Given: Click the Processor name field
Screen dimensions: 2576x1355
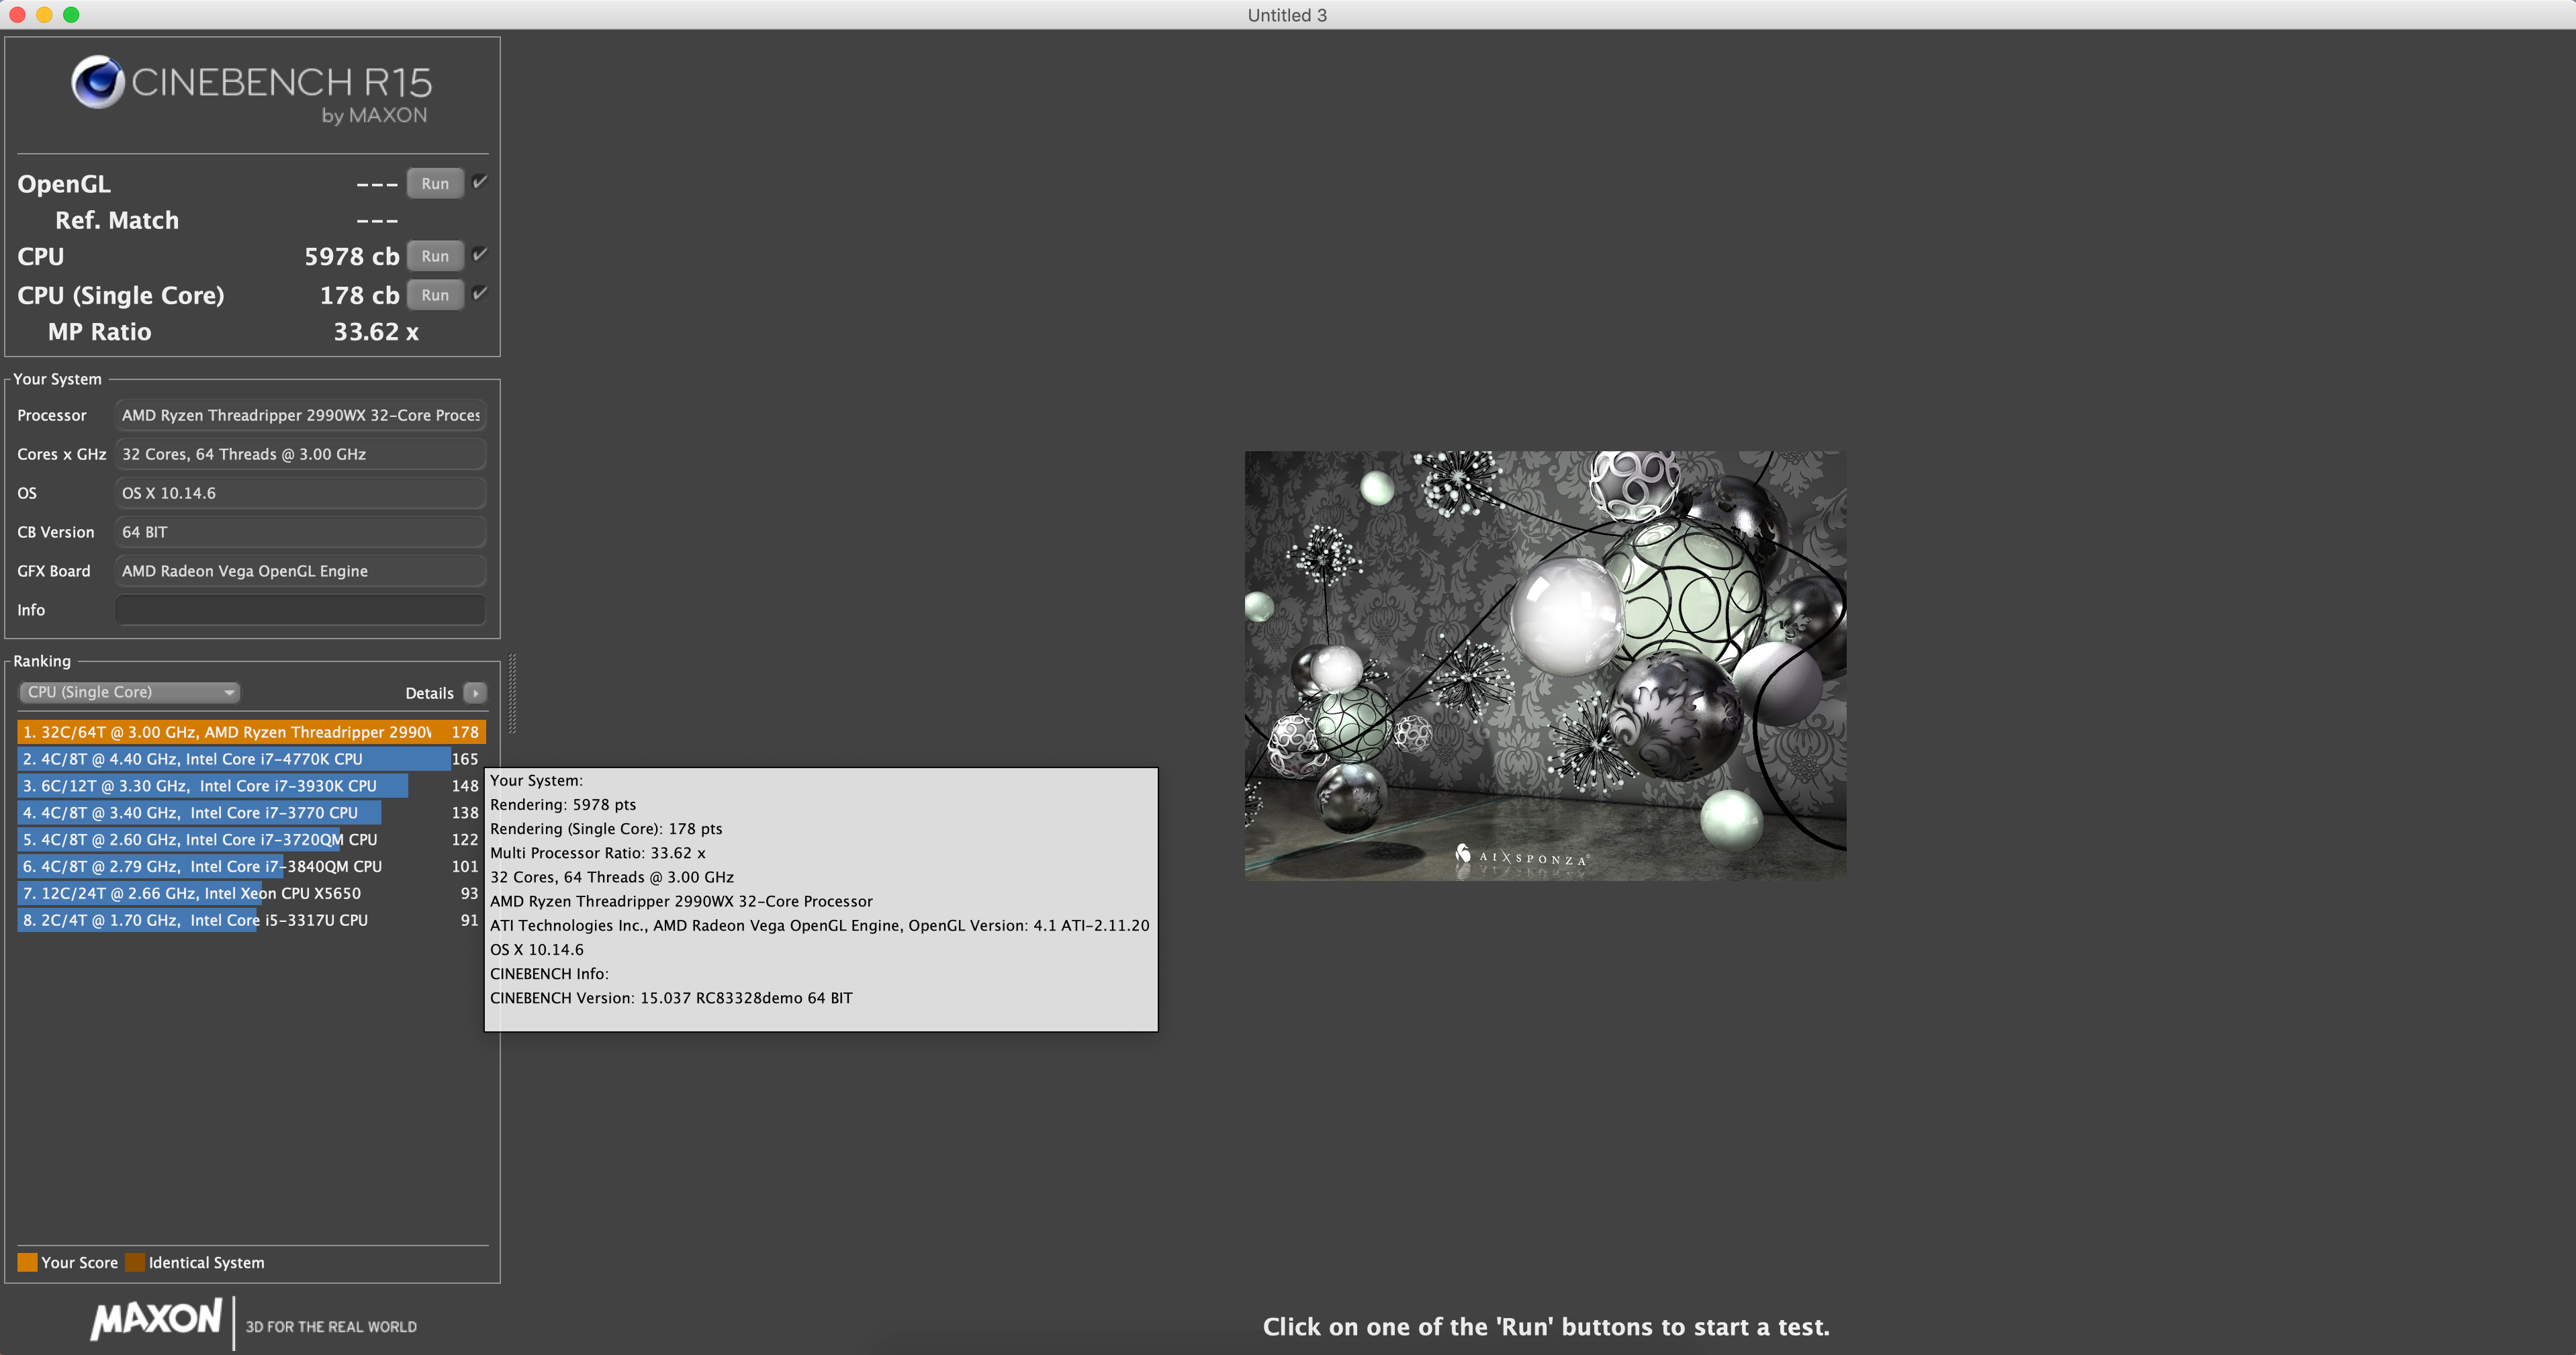Looking at the screenshot, I should [300, 415].
